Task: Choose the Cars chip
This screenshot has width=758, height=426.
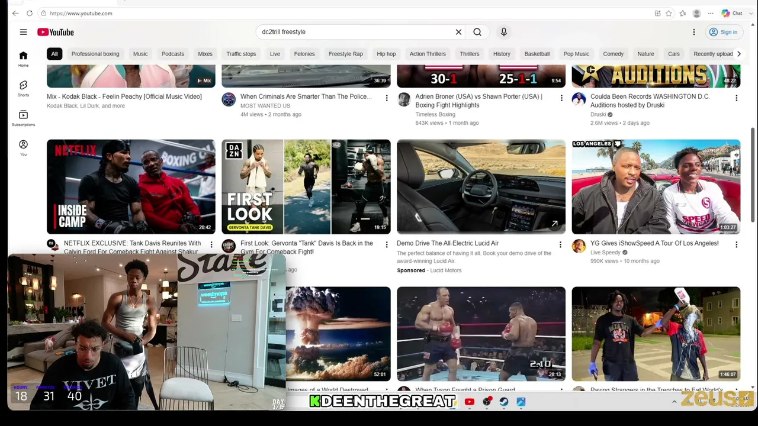Action: point(674,54)
